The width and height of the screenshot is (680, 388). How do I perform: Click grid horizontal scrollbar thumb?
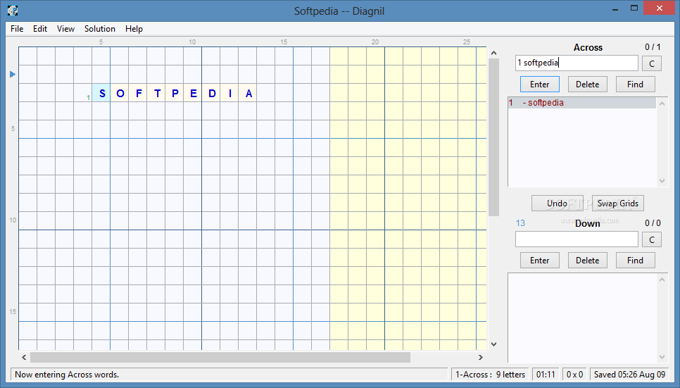click(x=220, y=357)
